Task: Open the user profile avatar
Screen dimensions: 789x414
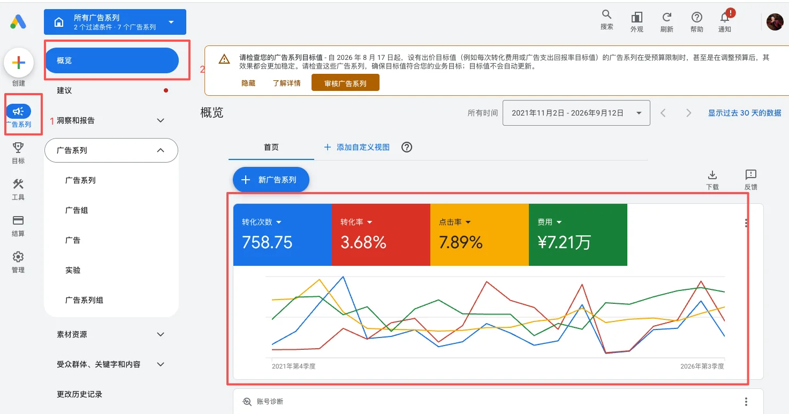Action: (x=775, y=22)
